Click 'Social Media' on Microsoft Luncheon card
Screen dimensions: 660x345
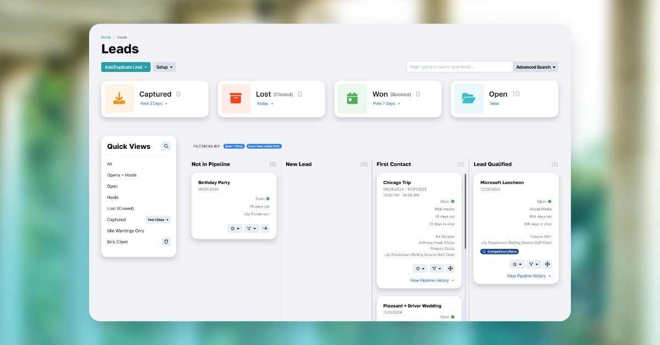click(x=541, y=209)
